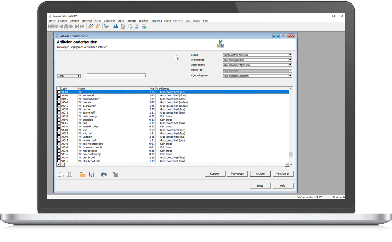Open search with the binoculars icon
392x242 pixels.
click(x=66, y=27)
